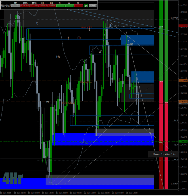Click the 76.4 Fibonacci level label

click(x=176, y=145)
